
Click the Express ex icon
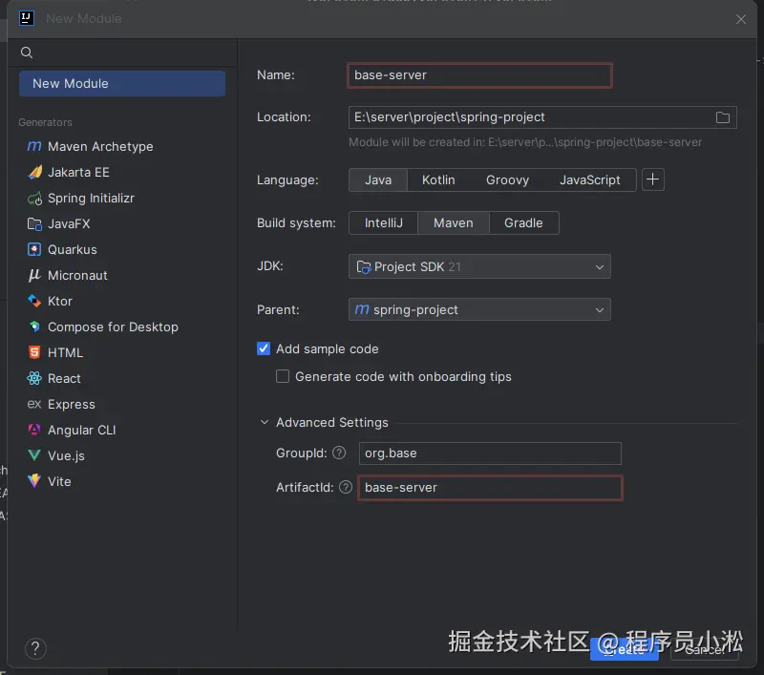tap(34, 404)
